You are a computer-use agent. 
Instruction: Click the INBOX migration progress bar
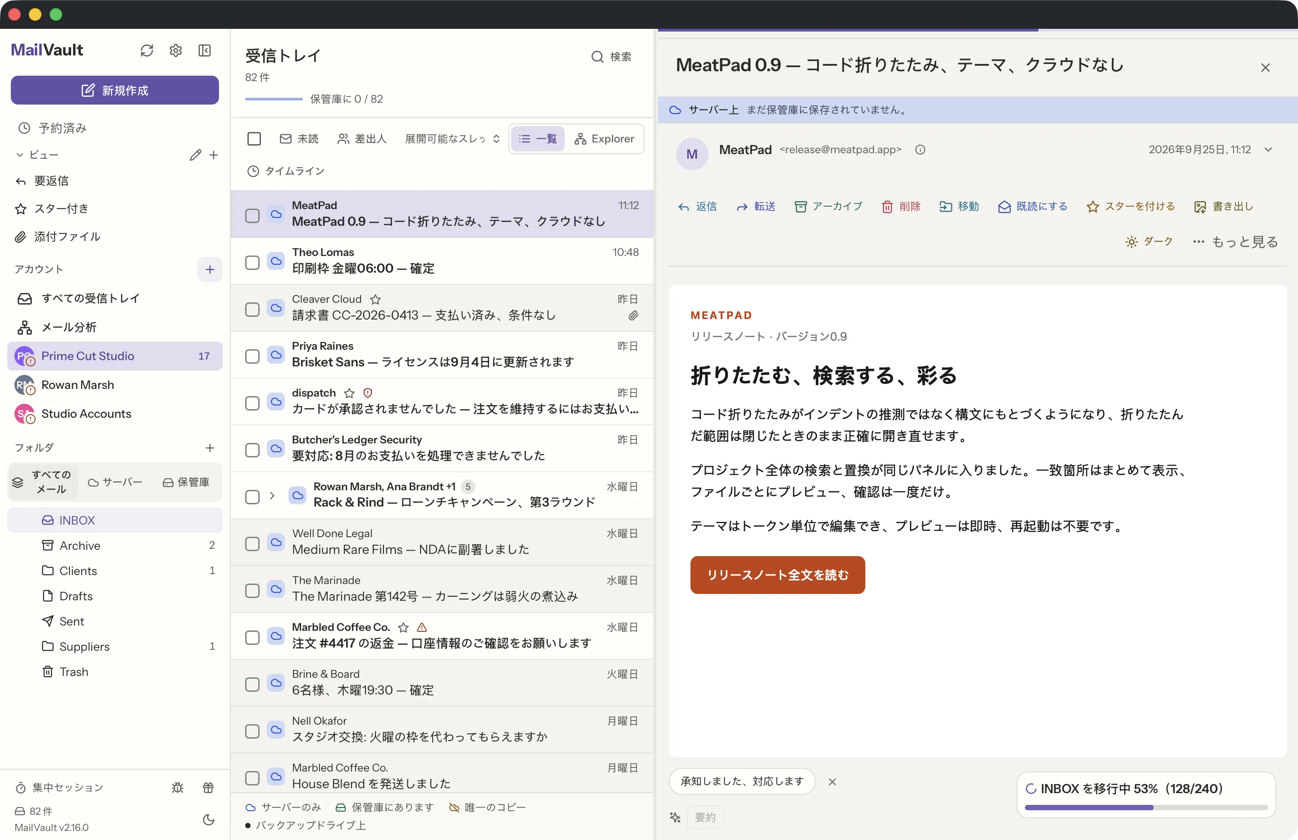[x=1146, y=807]
